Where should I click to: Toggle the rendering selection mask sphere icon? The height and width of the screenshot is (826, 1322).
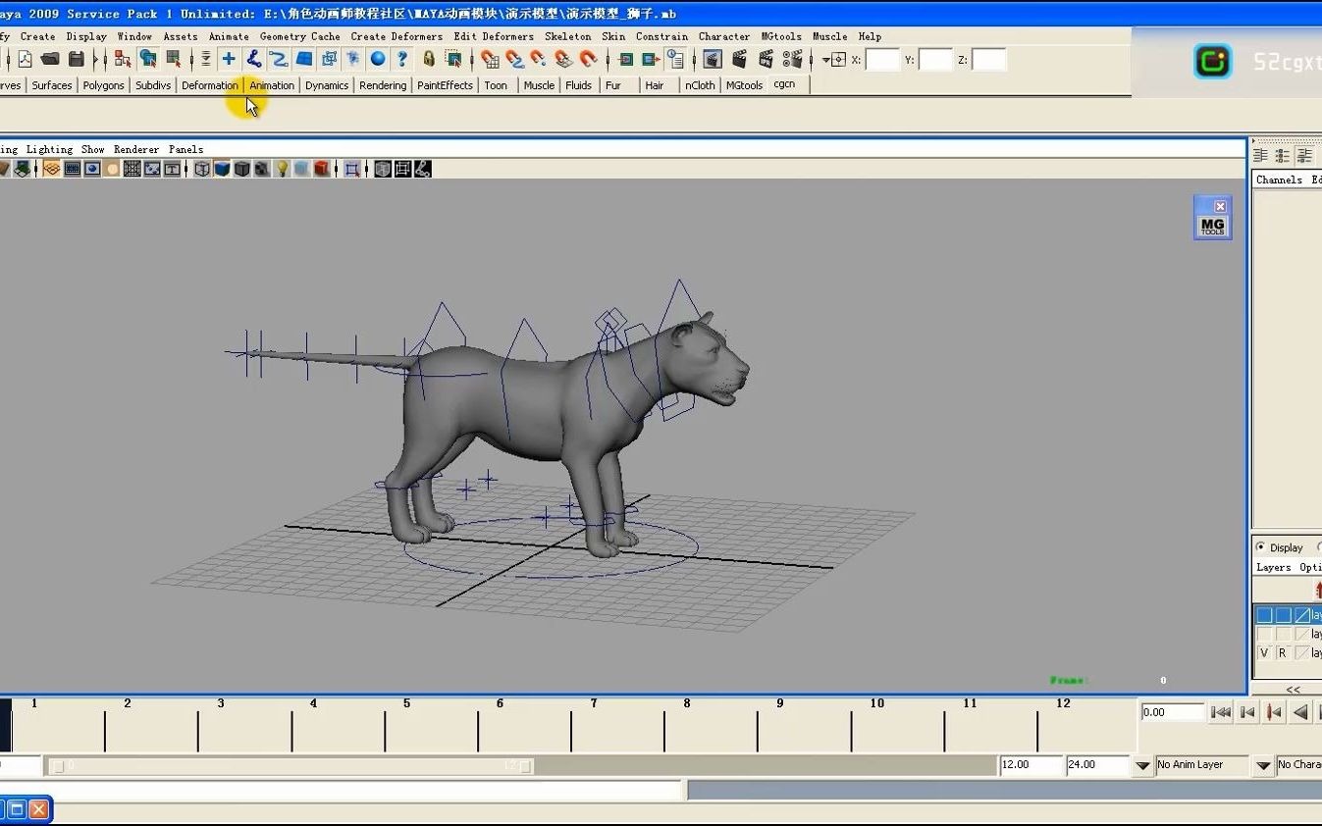point(378,60)
